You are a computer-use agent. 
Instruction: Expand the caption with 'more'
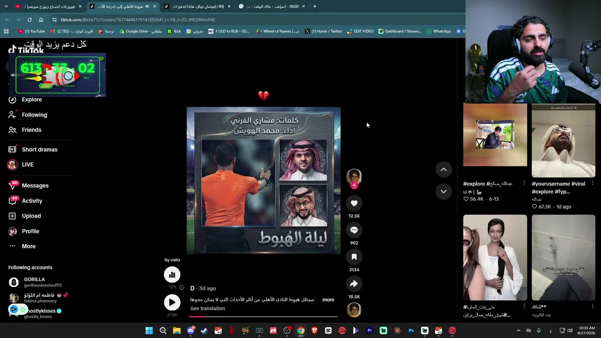click(328, 300)
